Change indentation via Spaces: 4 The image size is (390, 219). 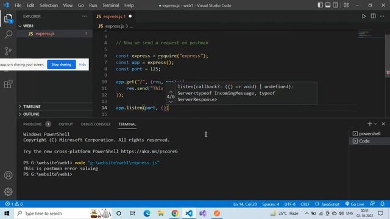coord(271,204)
